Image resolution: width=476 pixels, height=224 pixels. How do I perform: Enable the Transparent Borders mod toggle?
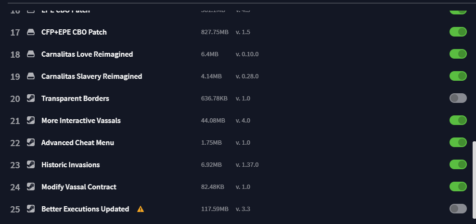click(x=458, y=98)
